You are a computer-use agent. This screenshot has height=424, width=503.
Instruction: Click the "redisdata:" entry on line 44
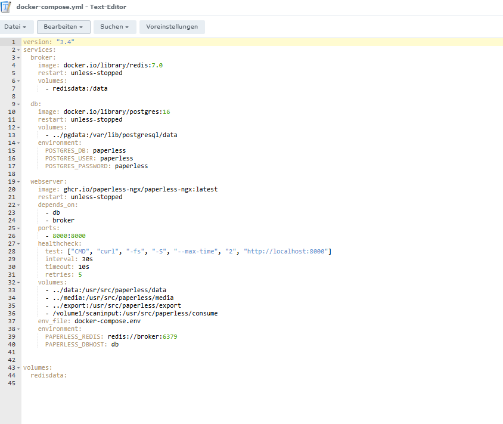point(49,376)
